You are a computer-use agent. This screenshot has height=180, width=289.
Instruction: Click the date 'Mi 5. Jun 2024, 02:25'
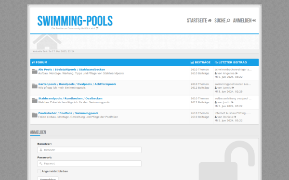tap(228, 92)
